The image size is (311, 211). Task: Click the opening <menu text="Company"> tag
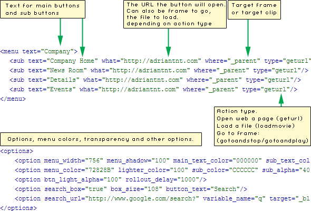pos(39,51)
